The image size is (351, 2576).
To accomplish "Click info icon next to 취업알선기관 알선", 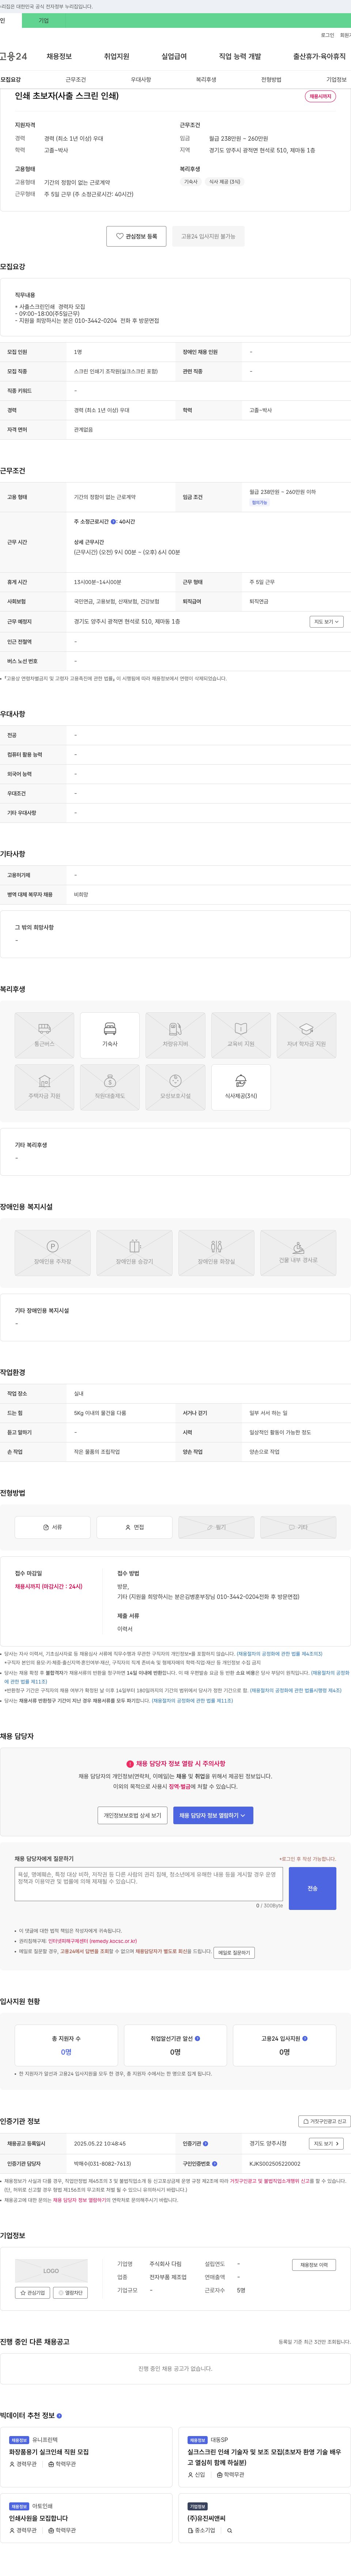I will (x=197, y=2038).
